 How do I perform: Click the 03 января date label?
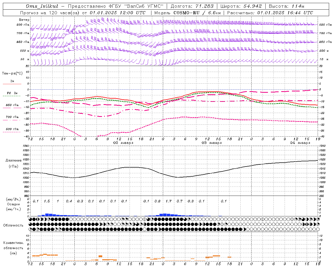click(212, 143)
